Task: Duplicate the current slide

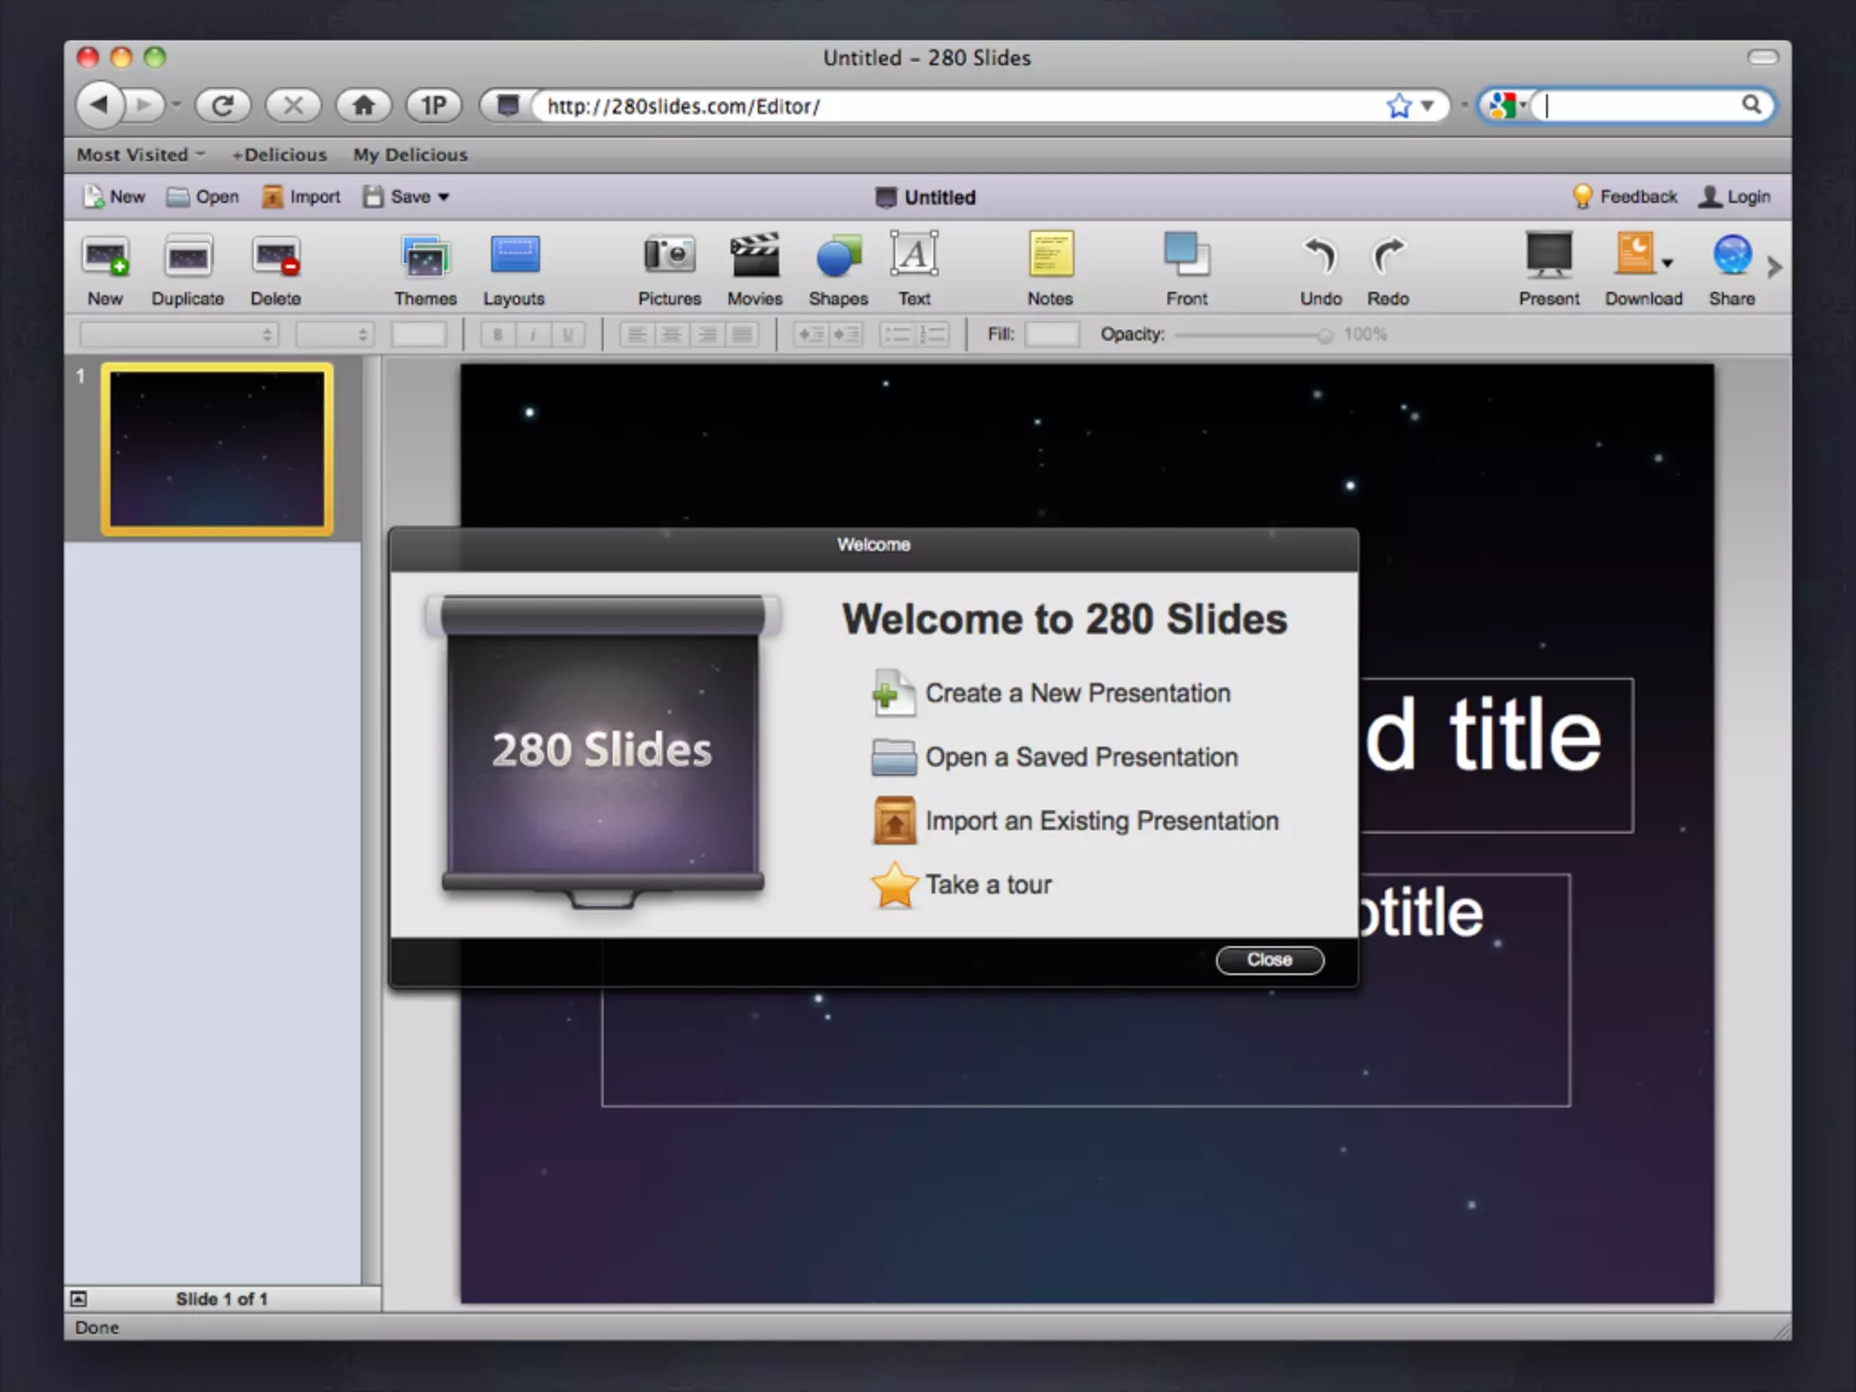Action: (188, 258)
